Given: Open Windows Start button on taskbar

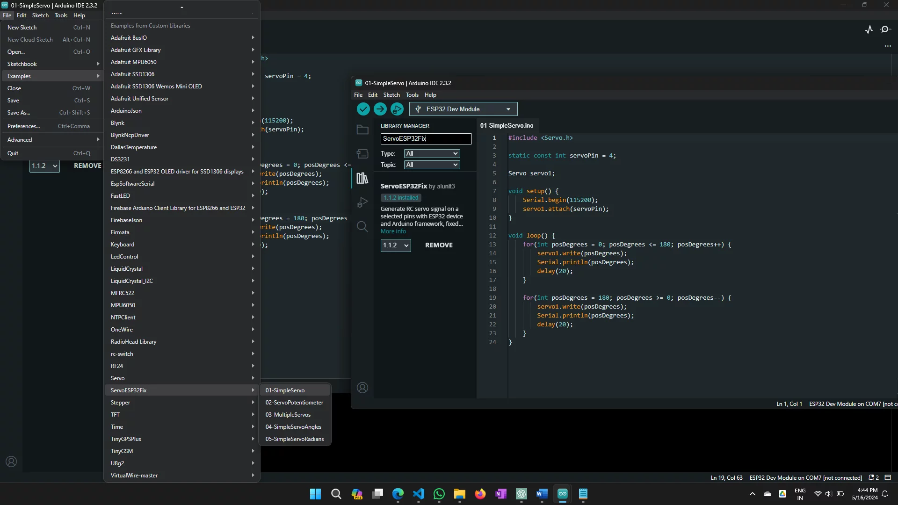Looking at the screenshot, I should click(316, 494).
